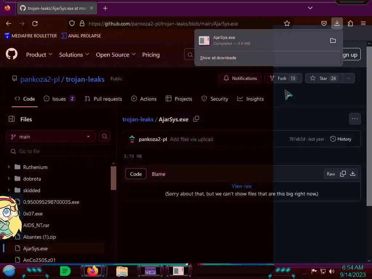Expand the Ruthenium folder
Viewport: 372px width, 279px height.
tap(9, 167)
